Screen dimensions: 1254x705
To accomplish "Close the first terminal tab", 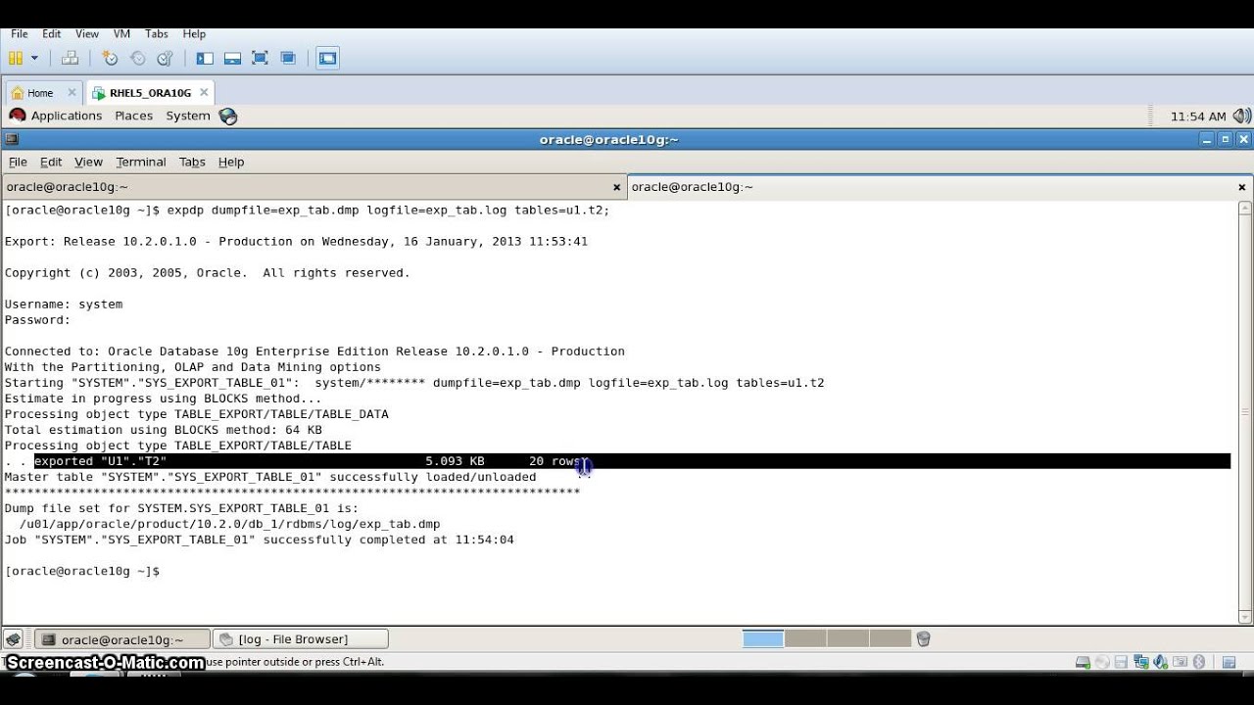I will [617, 187].
